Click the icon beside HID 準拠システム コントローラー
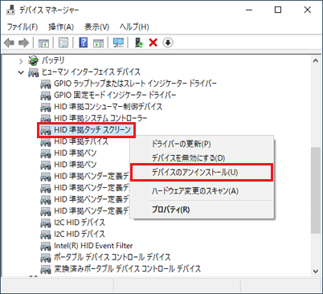The image size is (323, 294). click(46, 119)
